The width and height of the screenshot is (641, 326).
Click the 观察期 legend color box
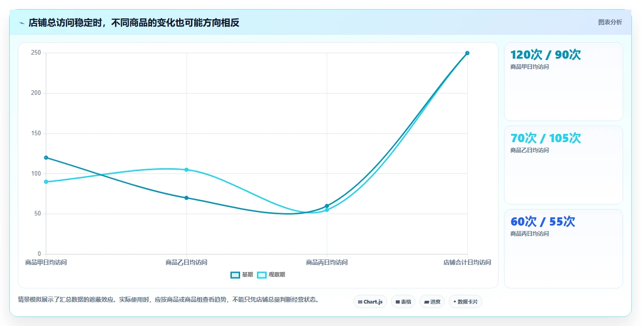[262, 275]
